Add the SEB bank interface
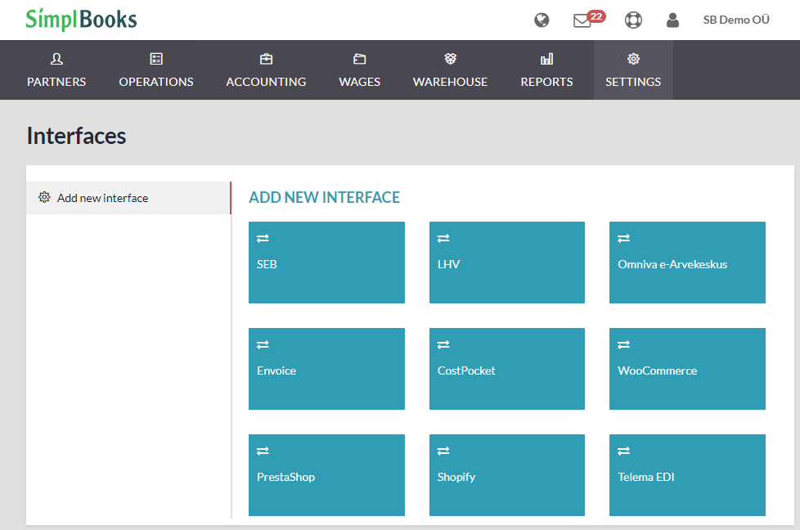 point(326,263)
